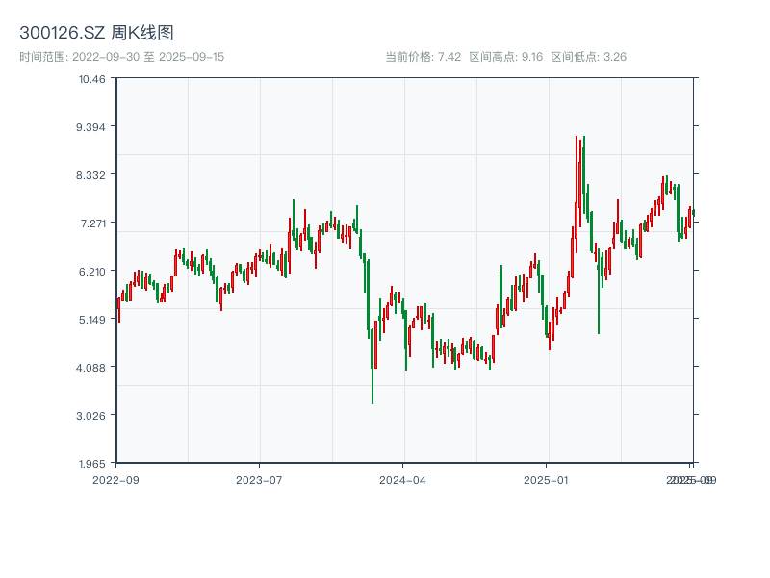Click the 6.210 y-axis label
The image size is (770, 578).
[x=91, y=271]
